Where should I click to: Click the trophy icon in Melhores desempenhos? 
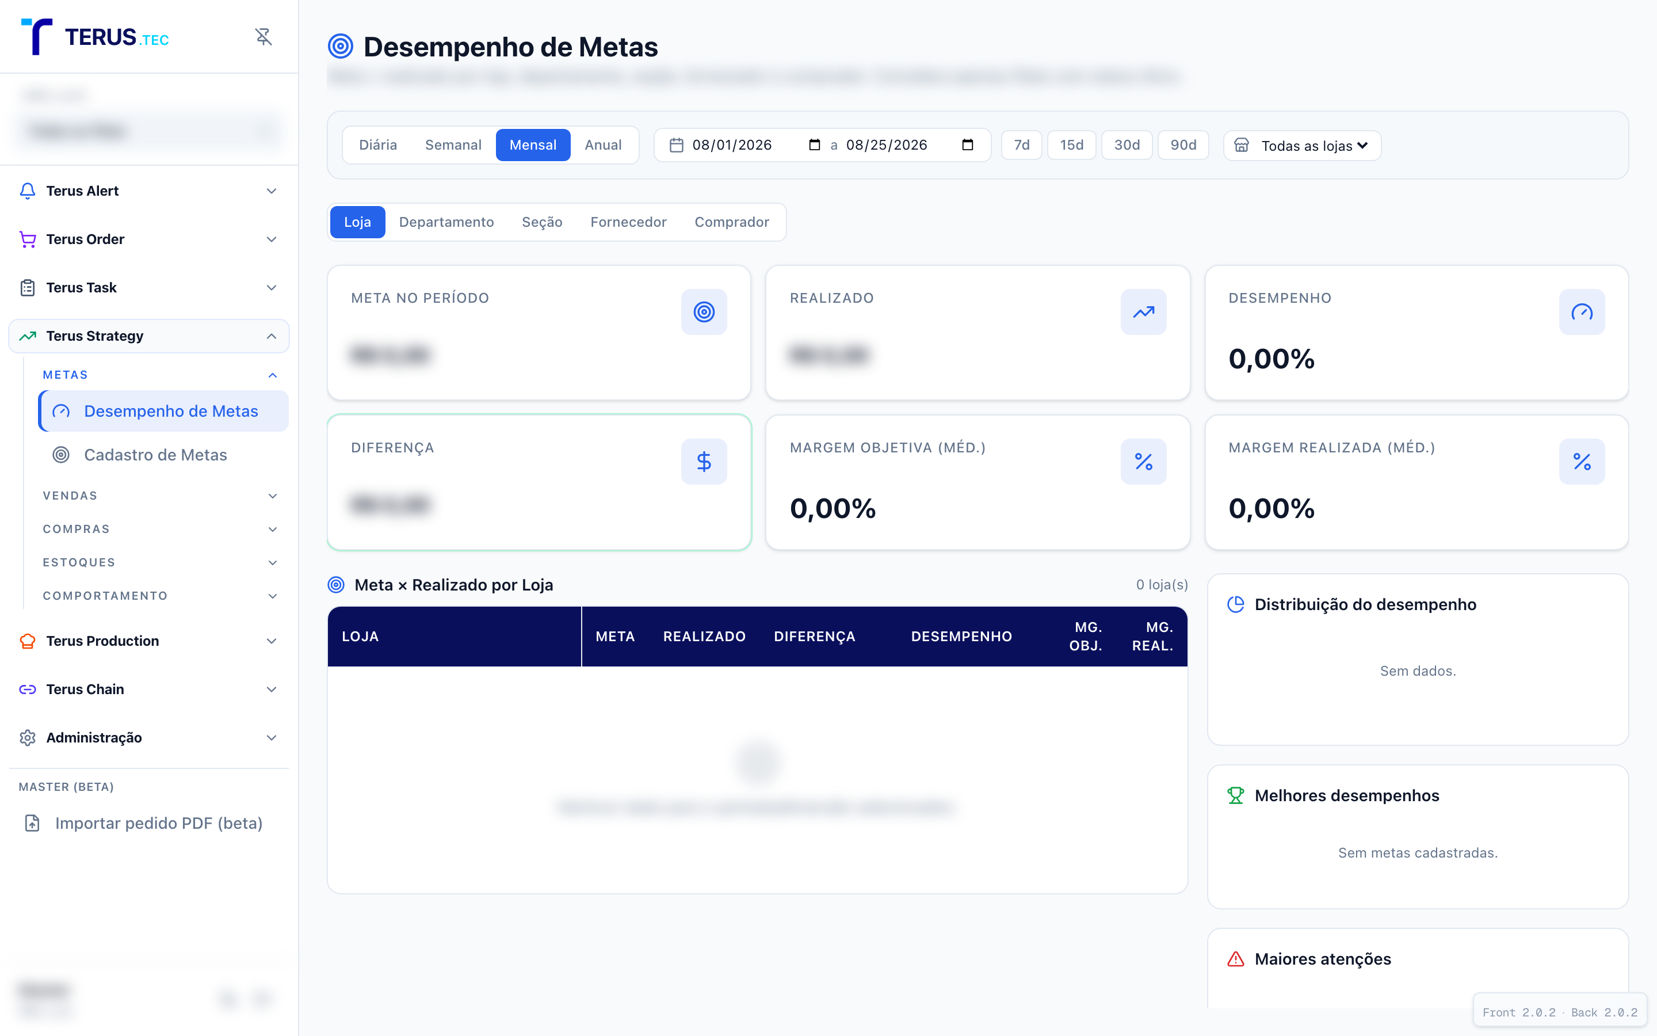coord(1236,795)
